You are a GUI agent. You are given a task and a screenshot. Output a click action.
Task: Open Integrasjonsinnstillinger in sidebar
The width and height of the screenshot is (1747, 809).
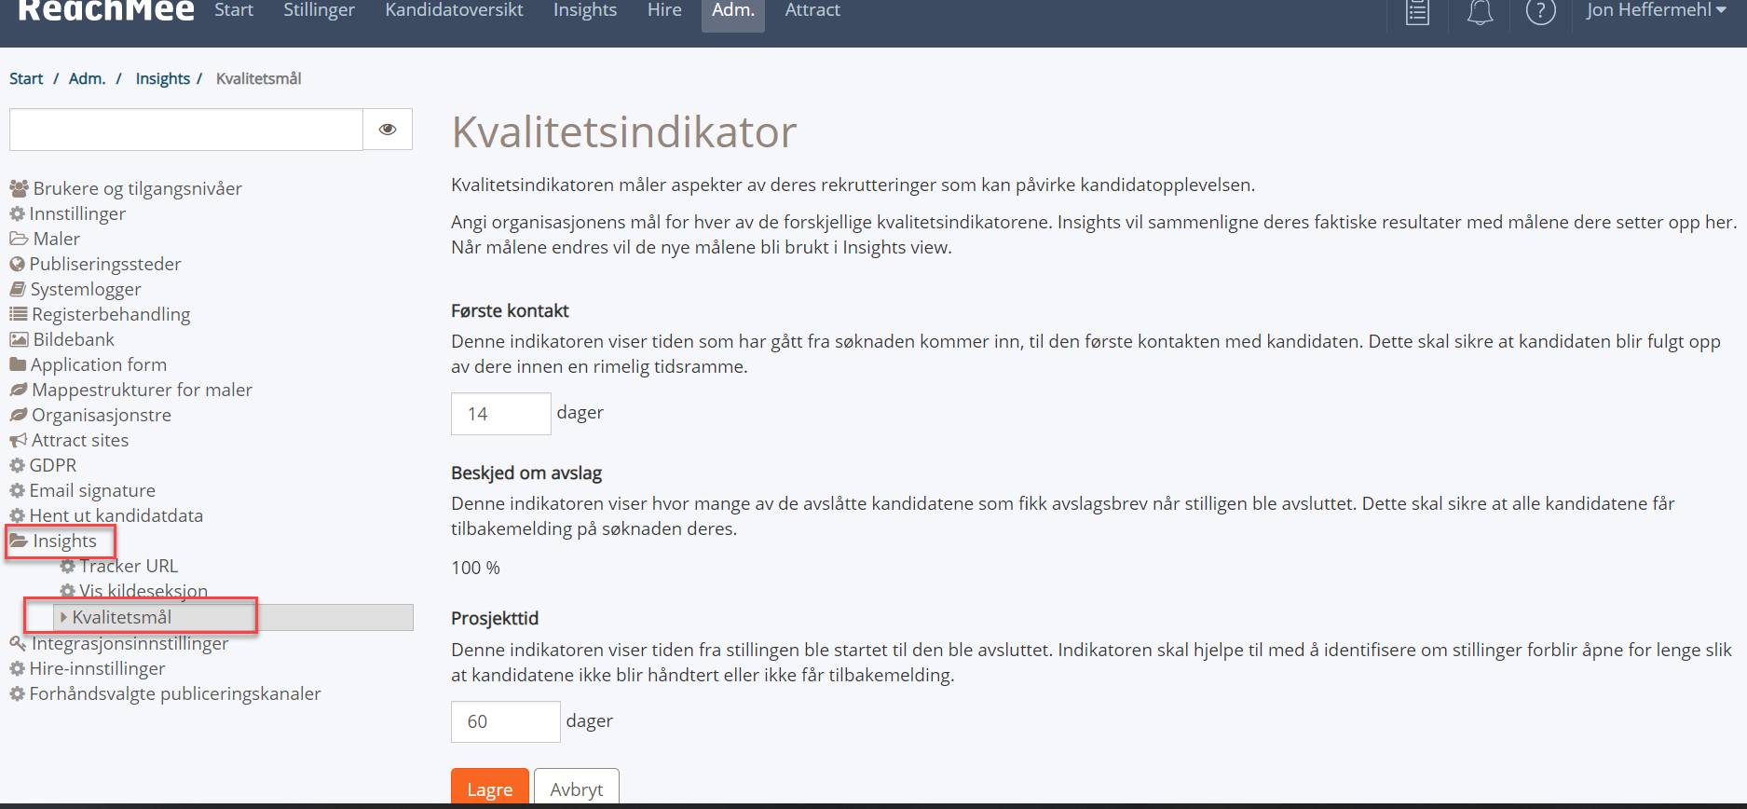(x=130, y=643)
